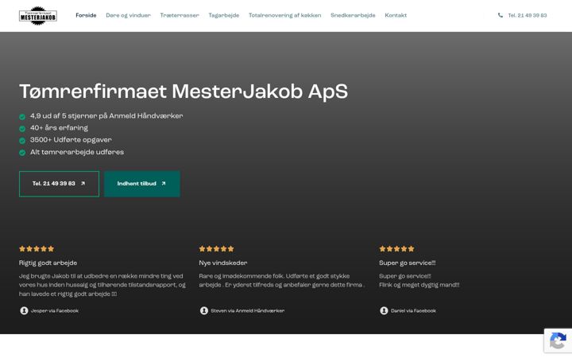Click the review title Super go service!!!

click(407, 263)
